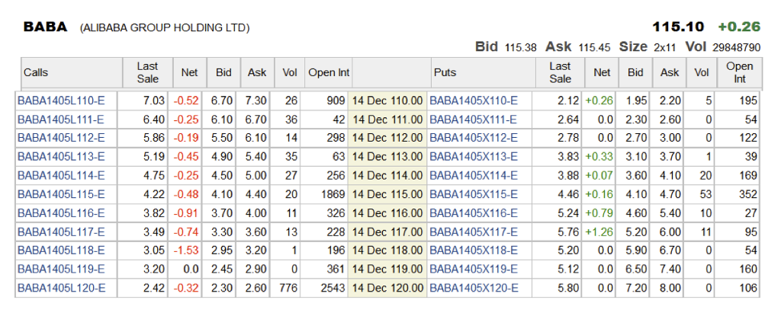
Task: Open put option BABA1405X119-E
Action: (474, 270)
